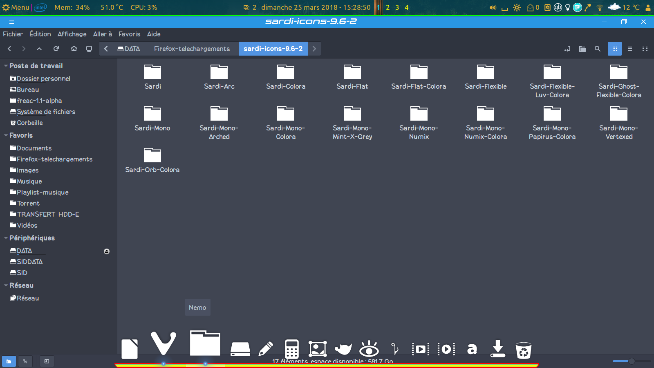The image size is (654, 368).
Task: Open the Affichage menu
Action: pos(72,34)
